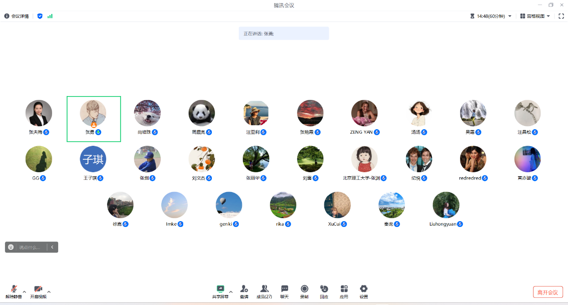Check the green network signal indicator

point(50,16)
